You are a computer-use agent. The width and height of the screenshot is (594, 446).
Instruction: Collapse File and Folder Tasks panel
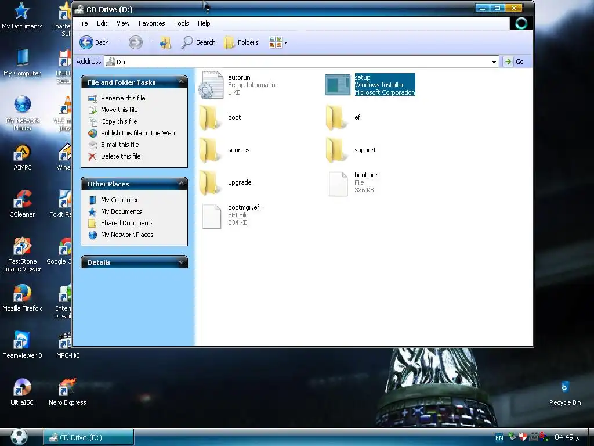(181, 82)
